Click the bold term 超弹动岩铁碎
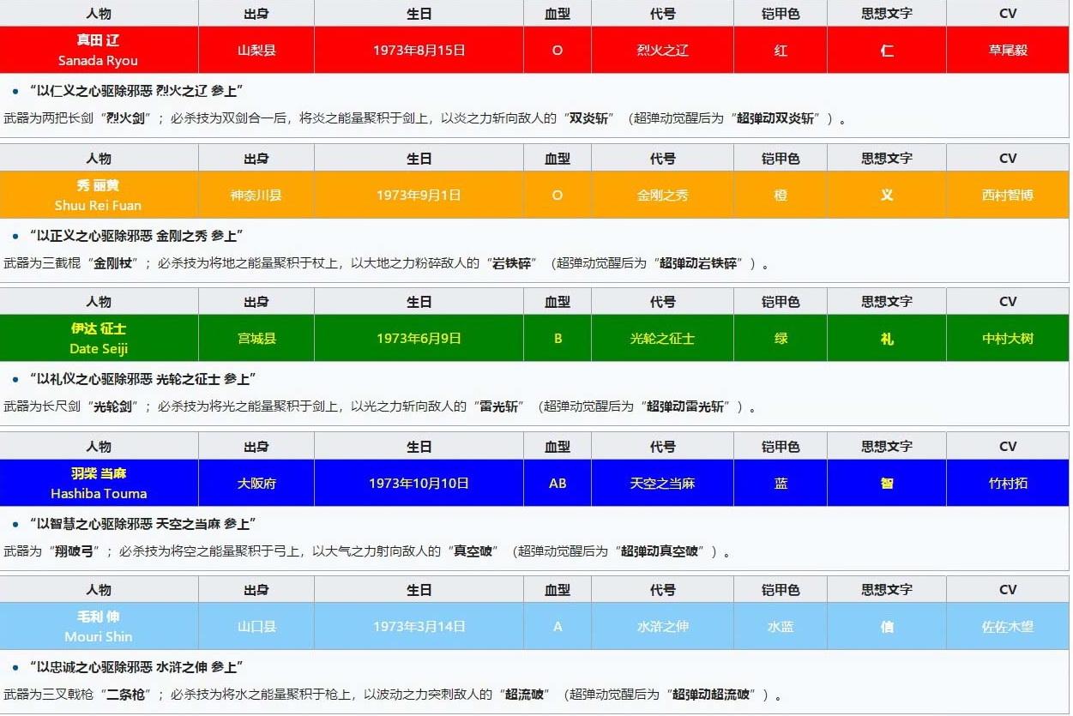 pyautogui.click(x=698, y=264)
